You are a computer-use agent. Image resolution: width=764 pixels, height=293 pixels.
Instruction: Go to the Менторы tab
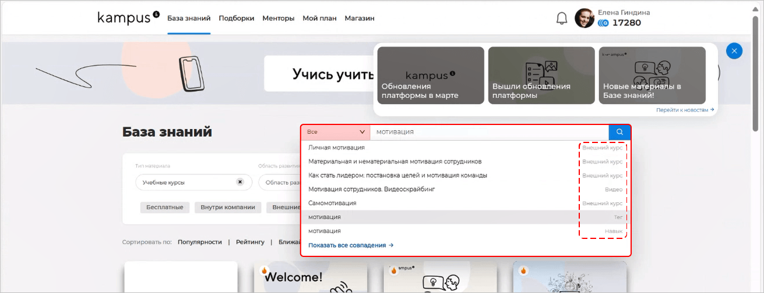tap(279, 18)
